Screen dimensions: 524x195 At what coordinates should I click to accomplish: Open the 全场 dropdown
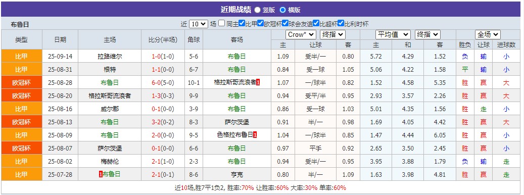[488, 34]
